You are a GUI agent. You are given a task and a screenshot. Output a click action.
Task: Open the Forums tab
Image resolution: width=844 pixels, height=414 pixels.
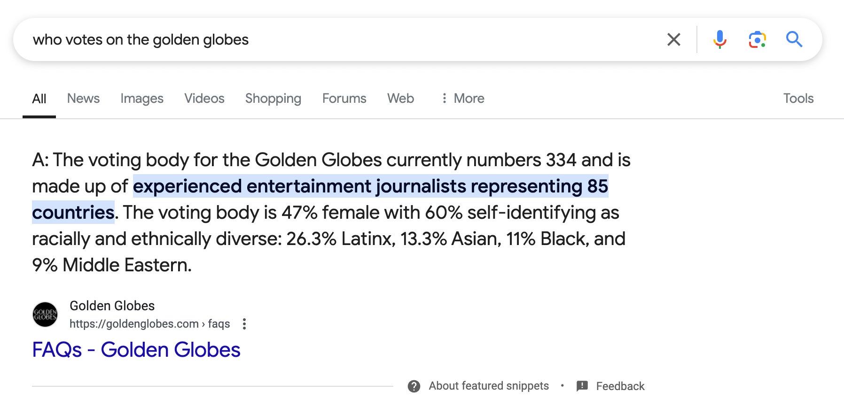tap(344, 99)
